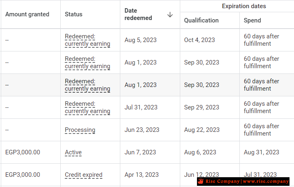Click the Rise Company watermark logo icon
The height and width of the screenshot is (187, 294).
coord(201,181)
